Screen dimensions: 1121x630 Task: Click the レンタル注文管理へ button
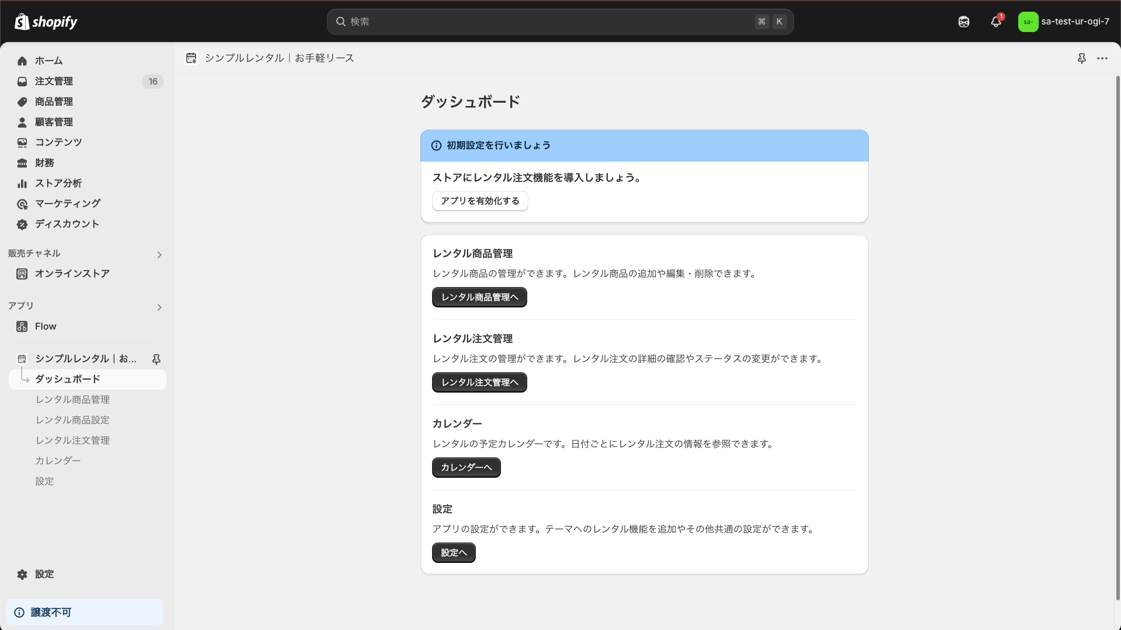(x=479, y=382)
